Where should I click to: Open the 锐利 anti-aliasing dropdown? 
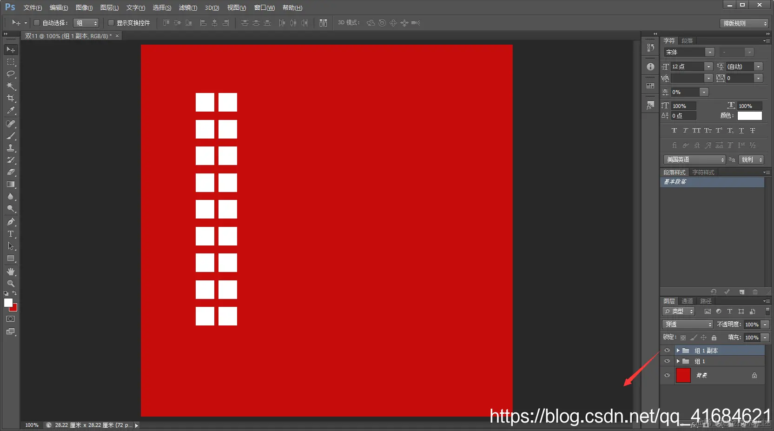point(751,159)
